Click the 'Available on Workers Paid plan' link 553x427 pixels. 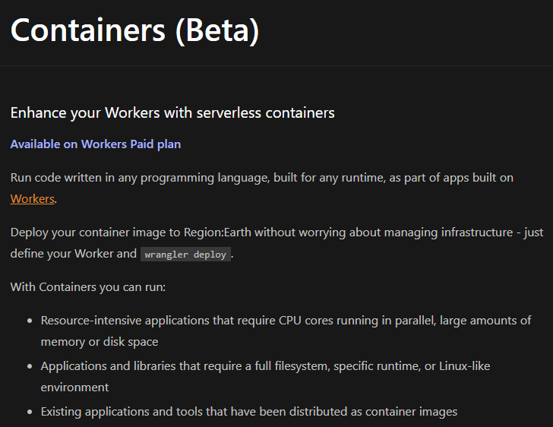[96, 144]
